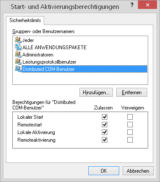
Task: Uncheck Zulassen for Lokale Aktivierung
Action: [x=104, y=132]
